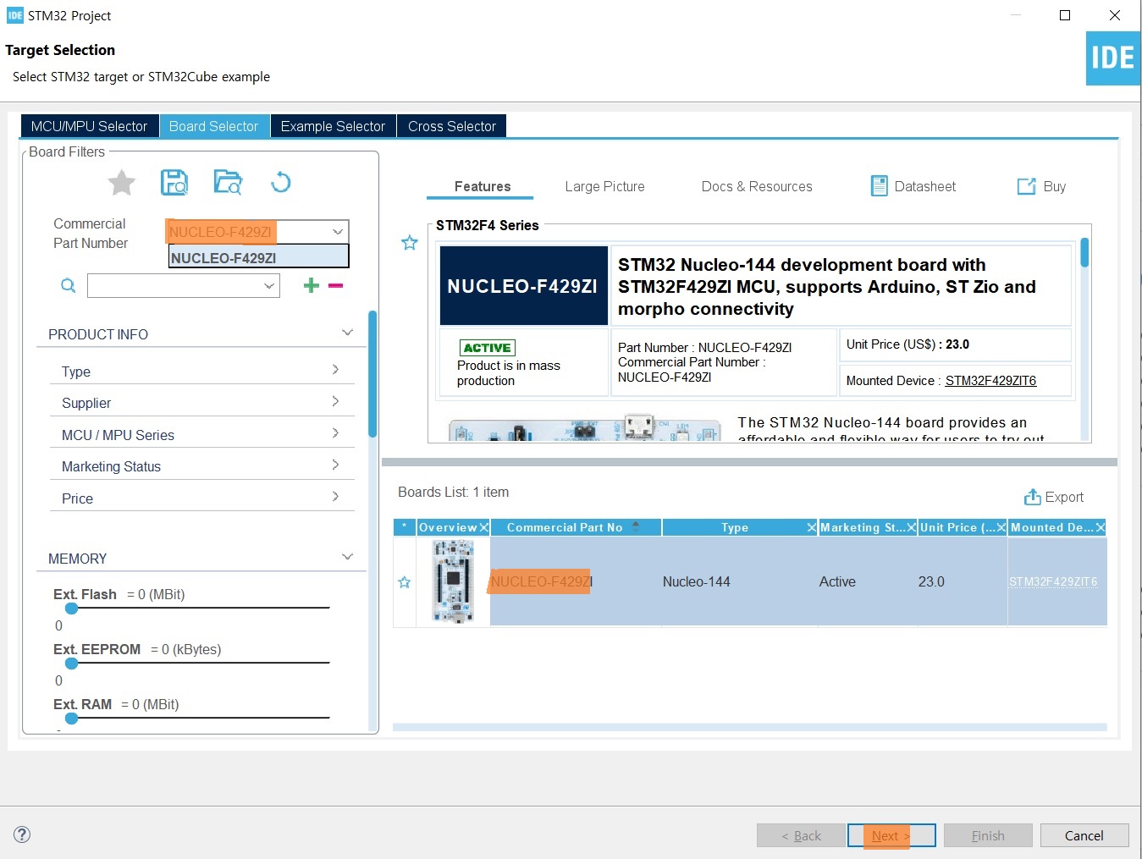Remove the Unit Price column with its X

tap(1001, 527)
